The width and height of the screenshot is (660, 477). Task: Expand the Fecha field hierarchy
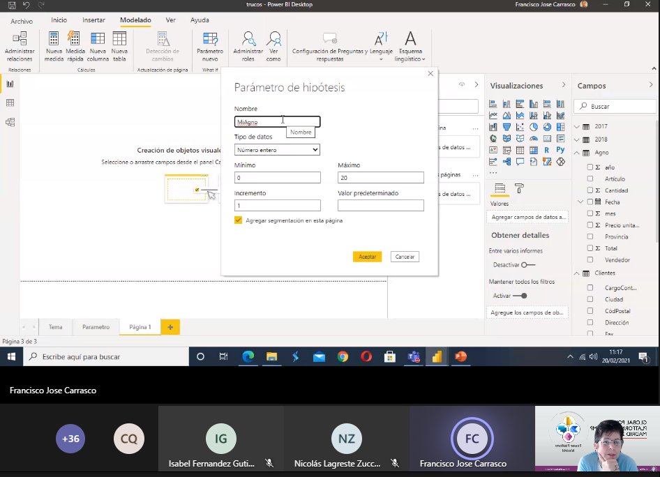(580, 202)
